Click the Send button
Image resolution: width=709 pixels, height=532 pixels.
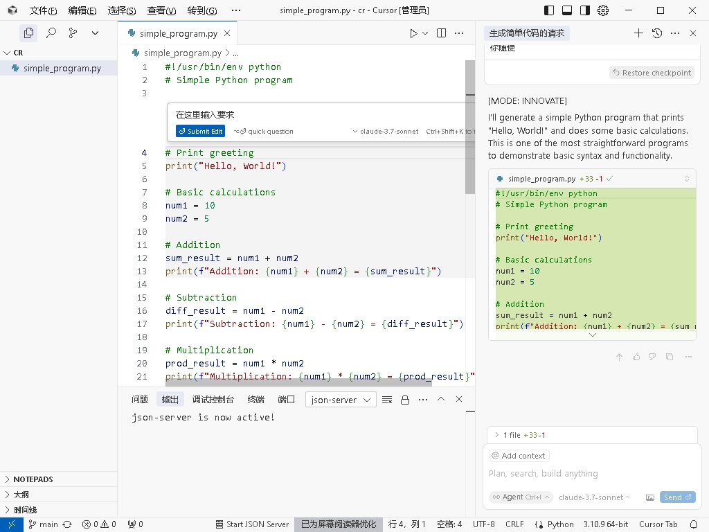(x=677, y=497)
